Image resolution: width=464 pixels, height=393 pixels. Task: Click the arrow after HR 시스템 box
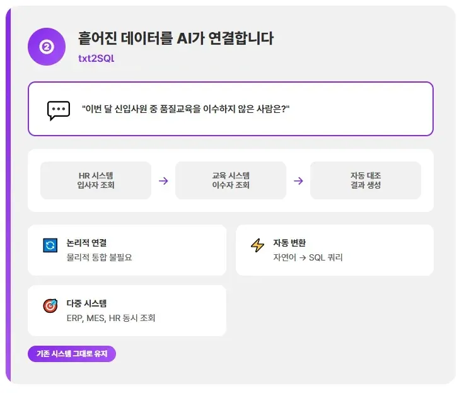tap(163, 180)
